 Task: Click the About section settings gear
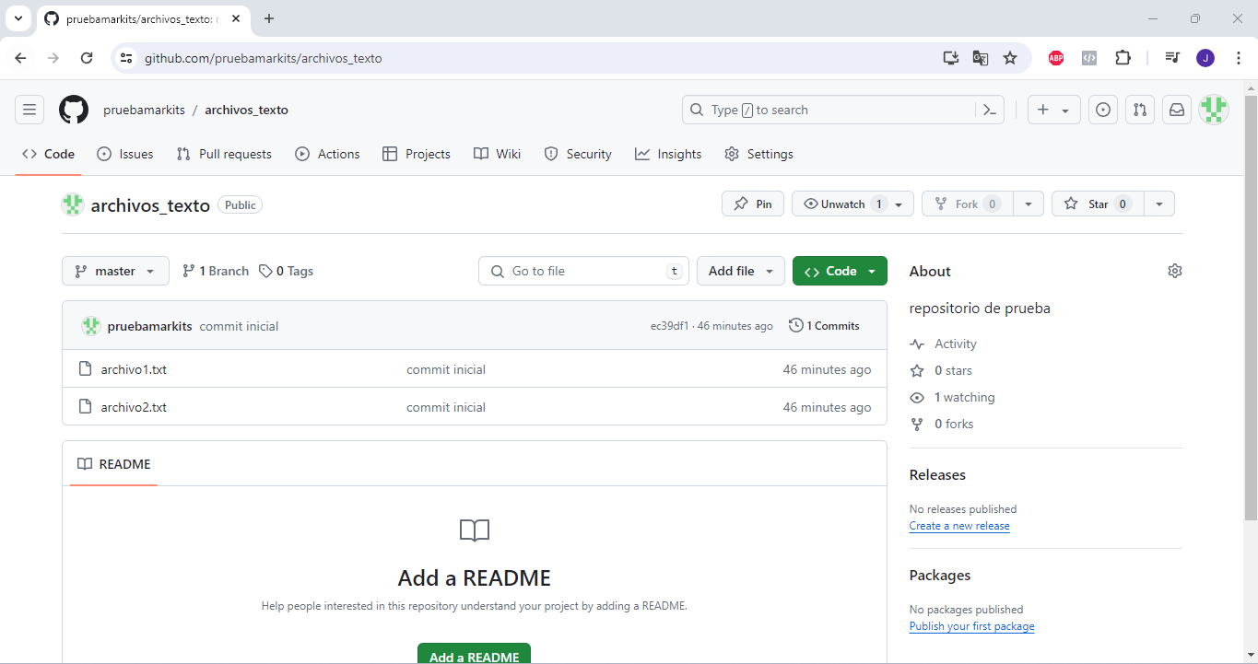coord(1174,271)
